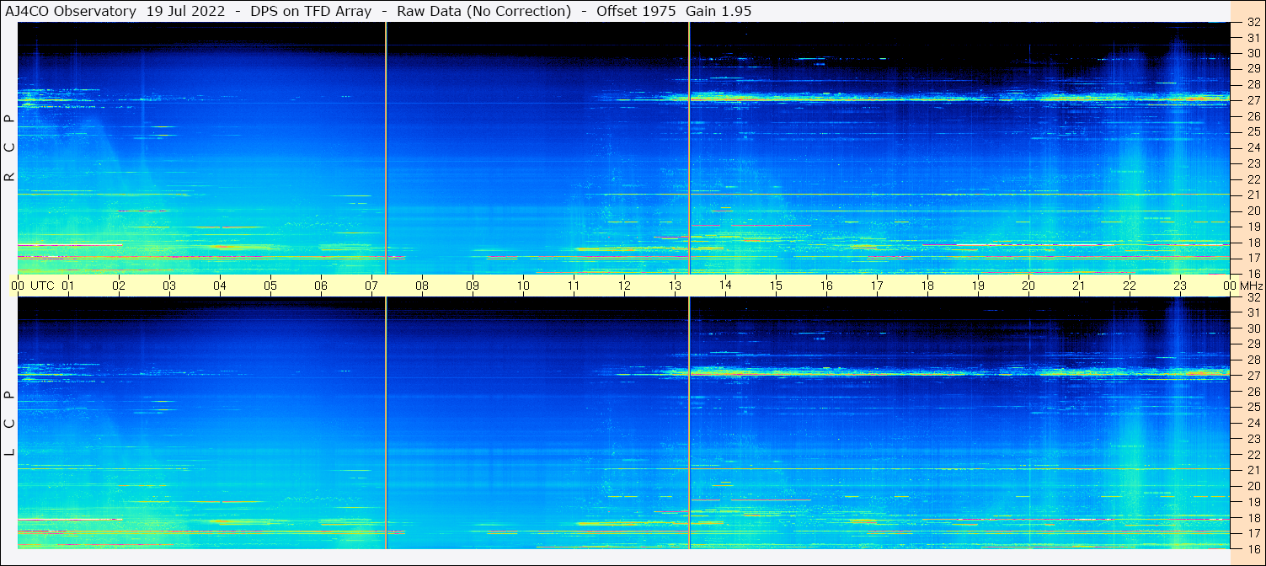The width and height of the screenshot is (1266, 566).
Task: Click the 27 MHz label on LCP frequency axis
Action: tap(1253, 376)
